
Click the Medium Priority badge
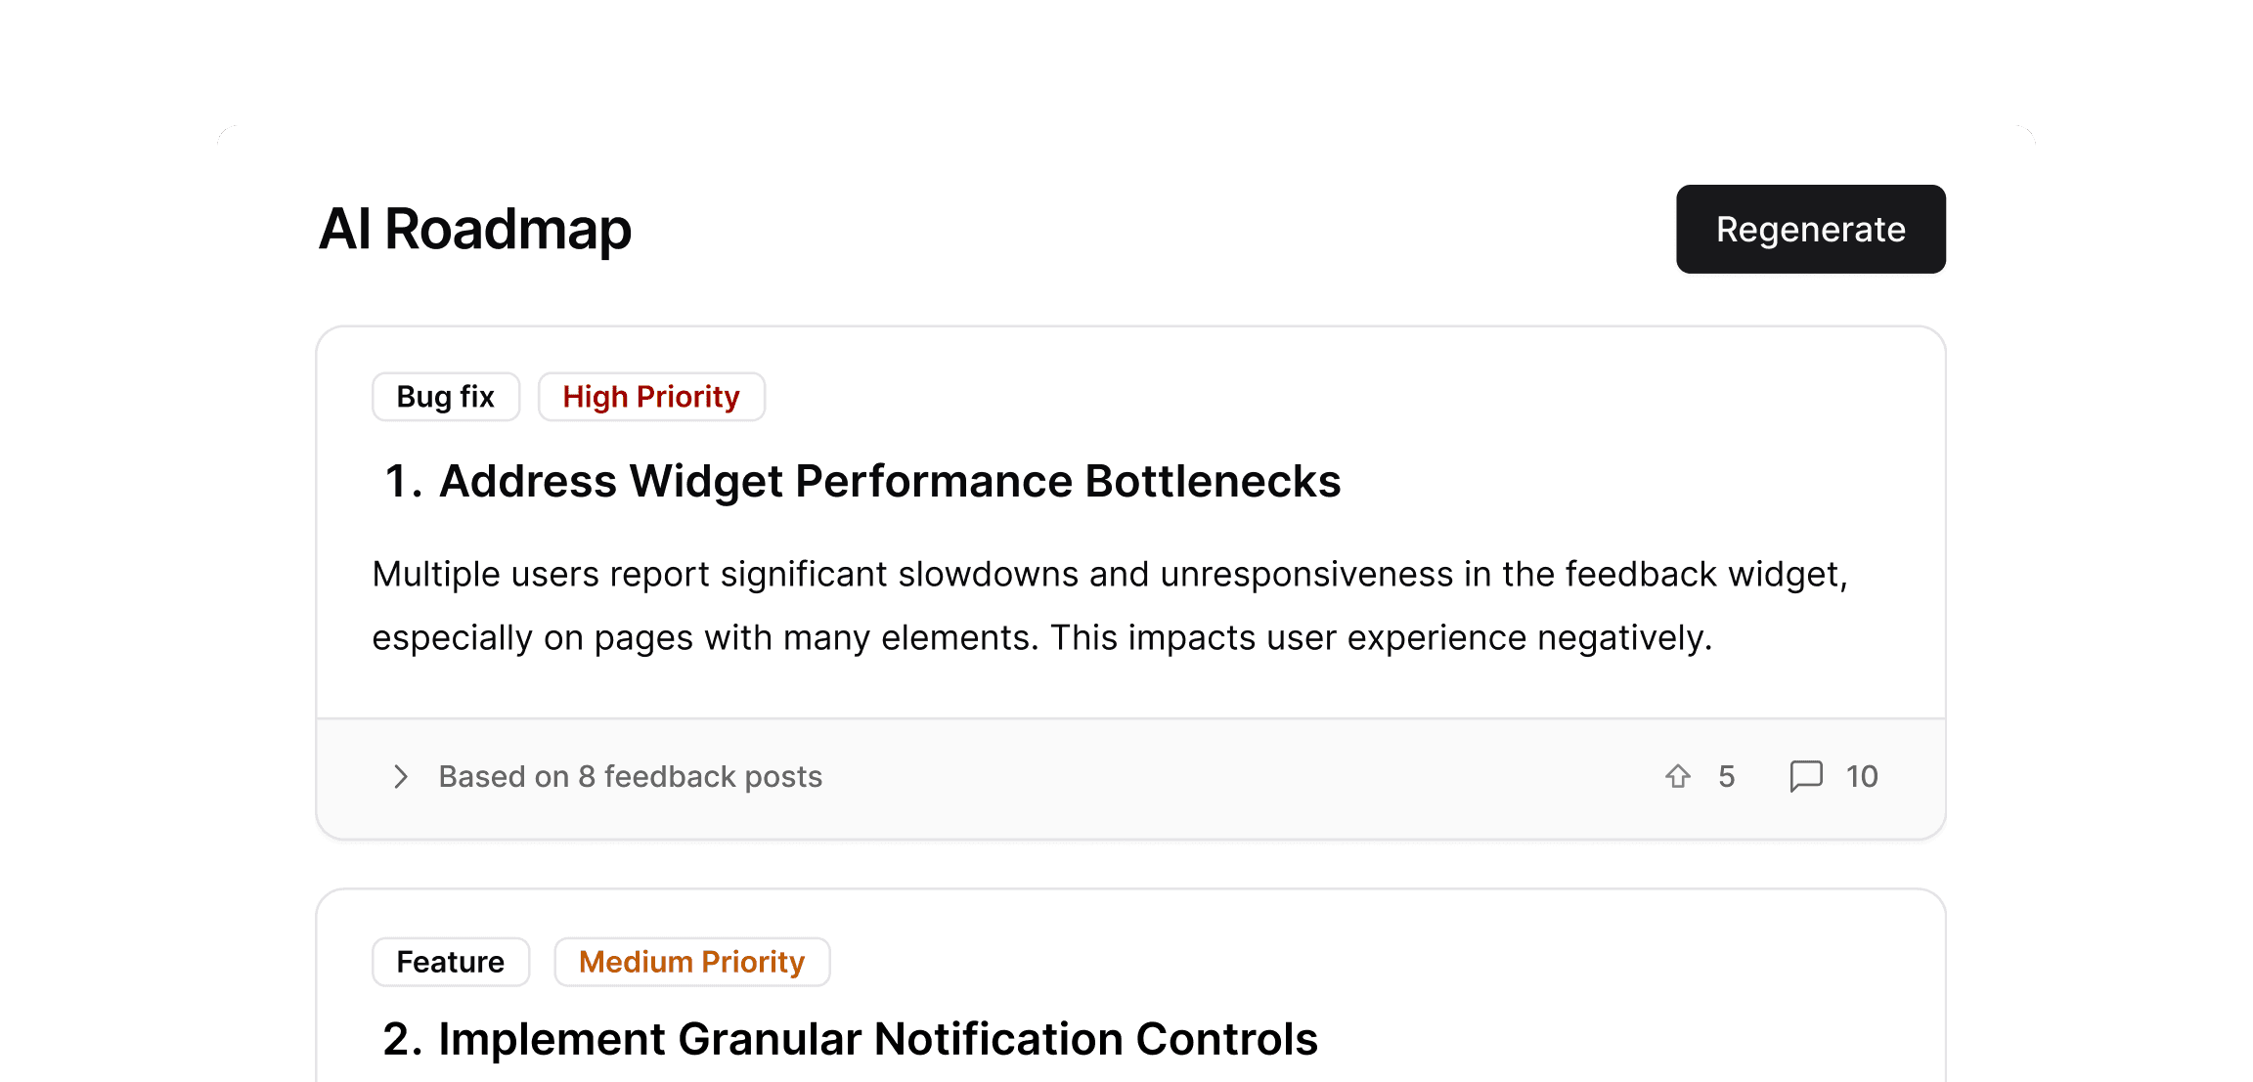[691, 962]
